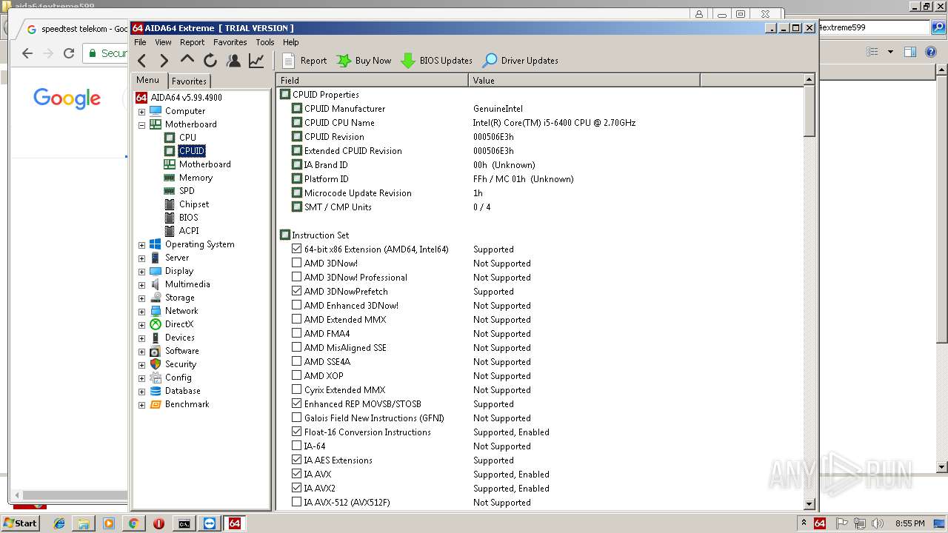Expand the Computer tree node
The height and width of the screenshot is (533, 948).
[141, 112]
